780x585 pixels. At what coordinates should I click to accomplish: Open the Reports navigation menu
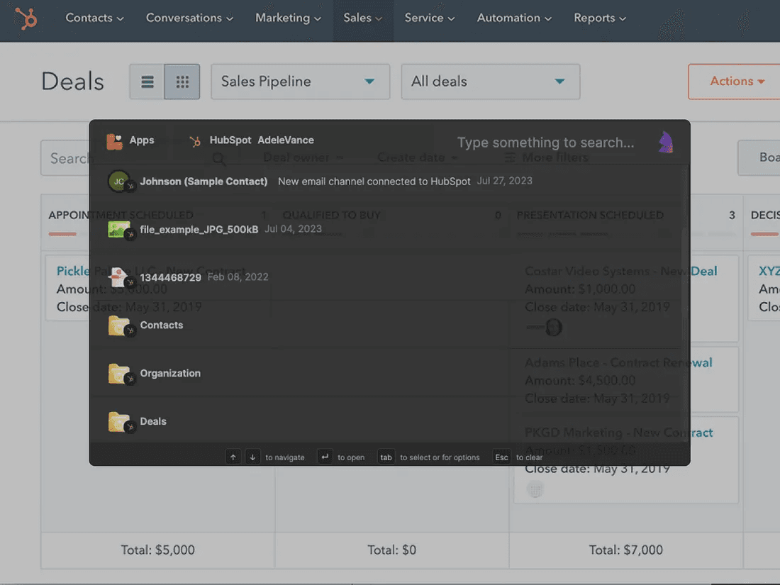click(599, 18)
